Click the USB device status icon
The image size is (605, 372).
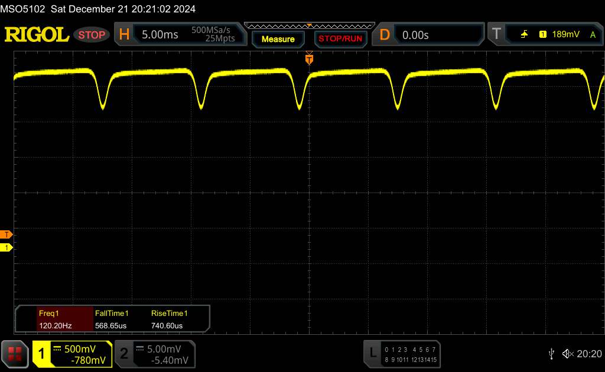click(552, 354)
